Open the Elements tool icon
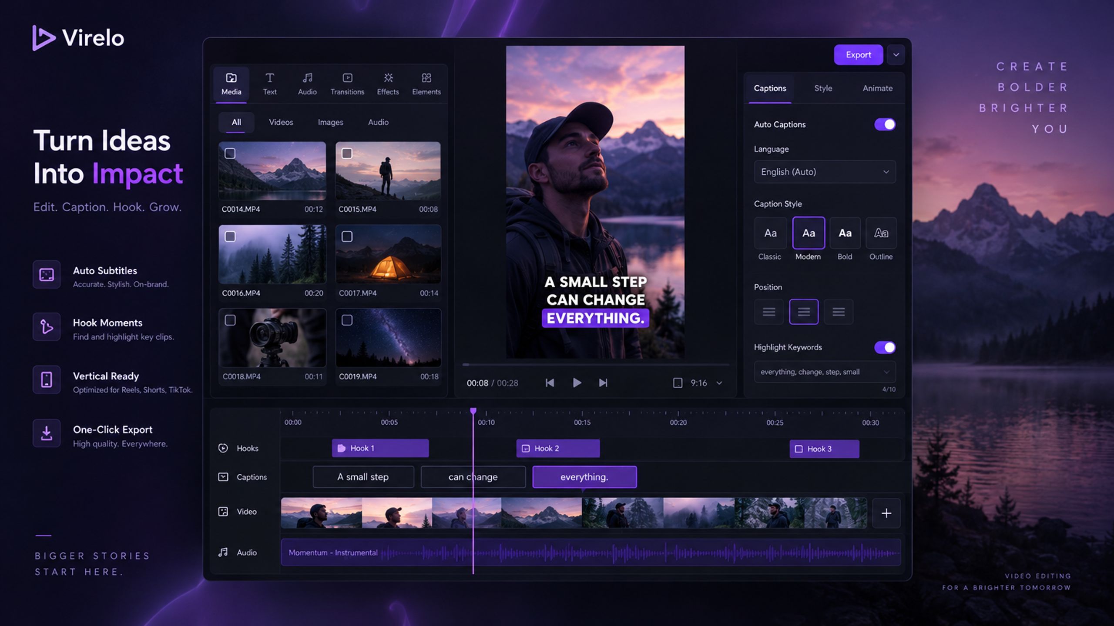 pos(426,78)
